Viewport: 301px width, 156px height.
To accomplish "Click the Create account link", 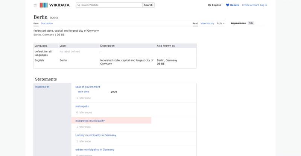I will pos(250,5).
